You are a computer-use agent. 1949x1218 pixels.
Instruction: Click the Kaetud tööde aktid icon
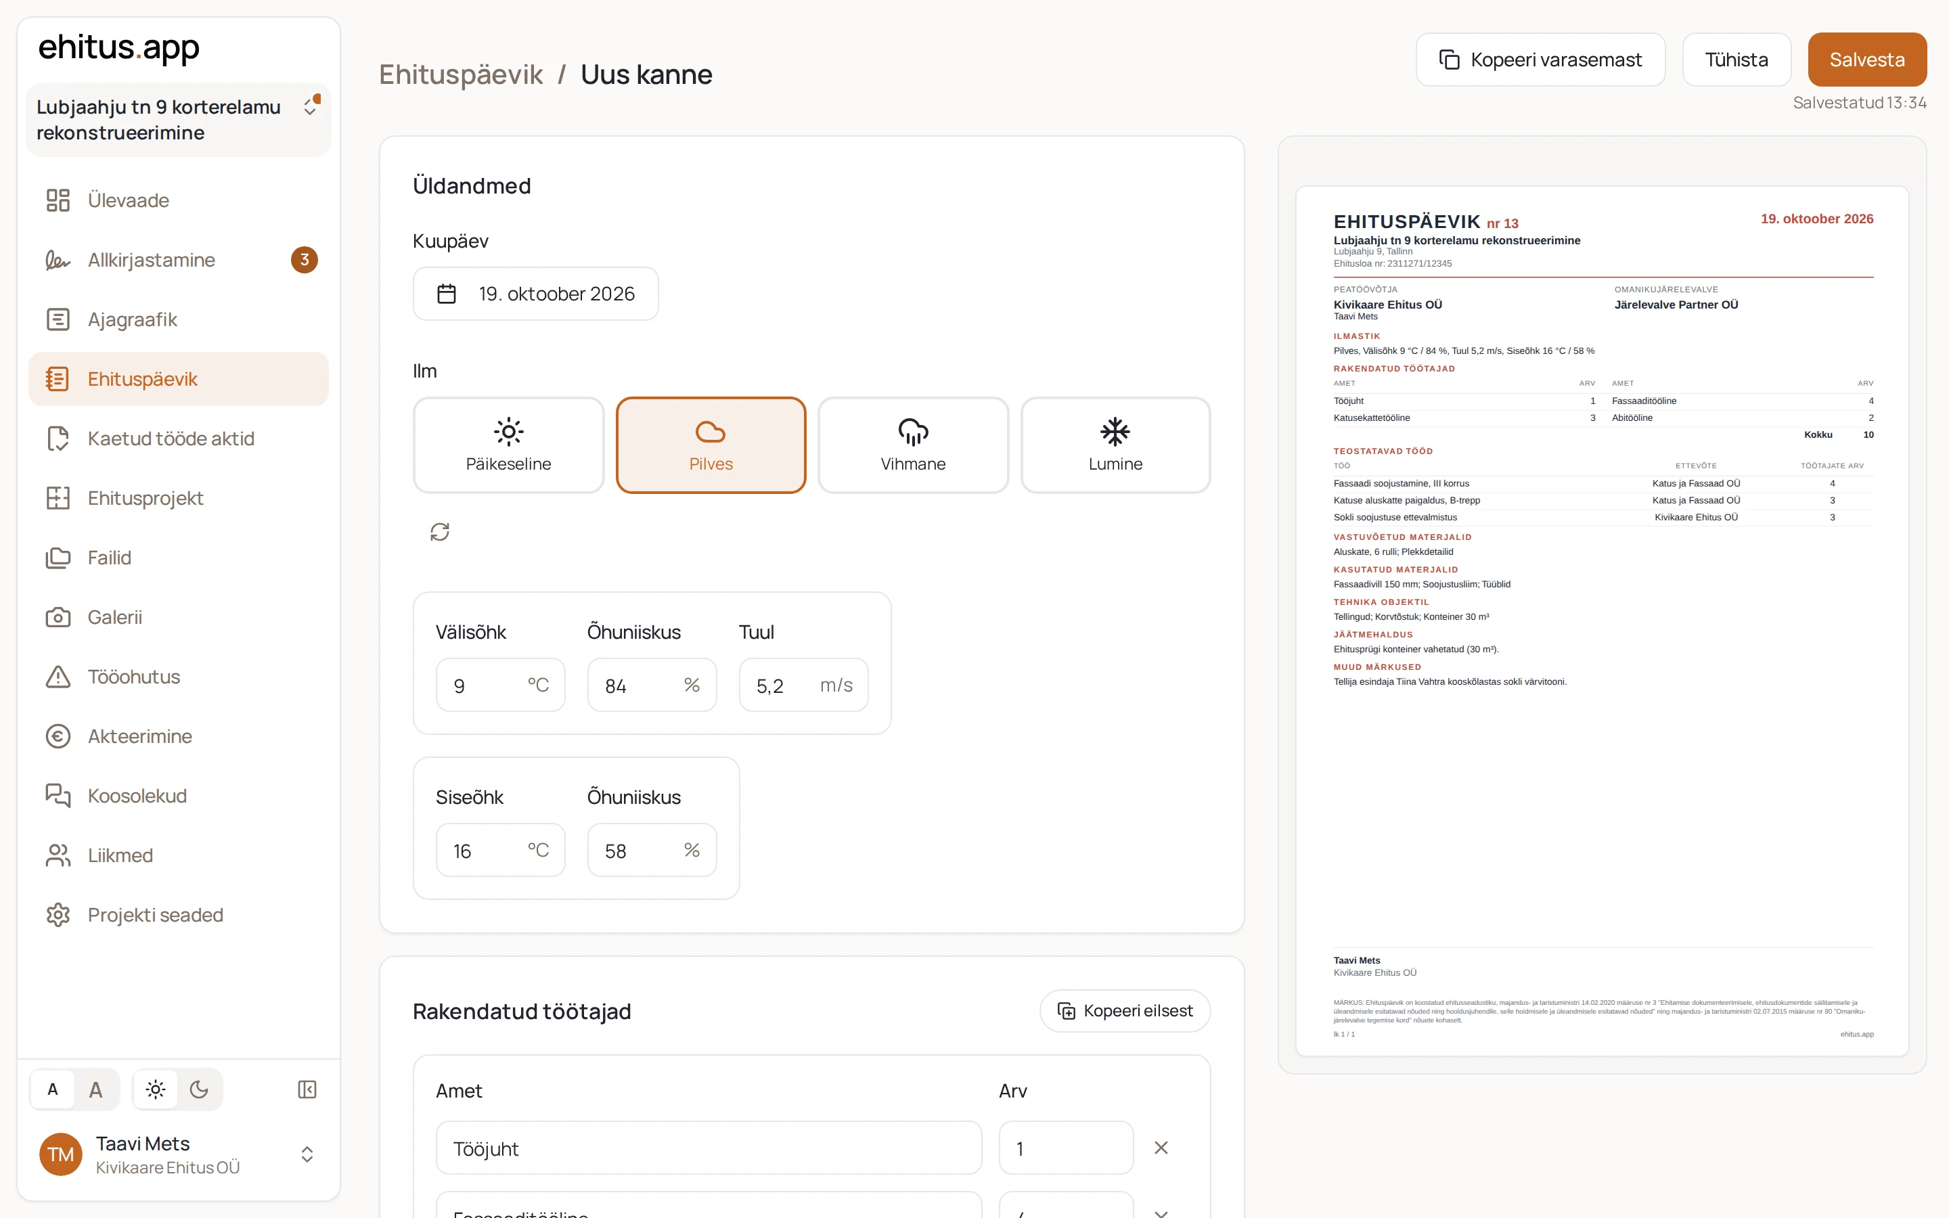pyautogui.click(x=58, y=438)
